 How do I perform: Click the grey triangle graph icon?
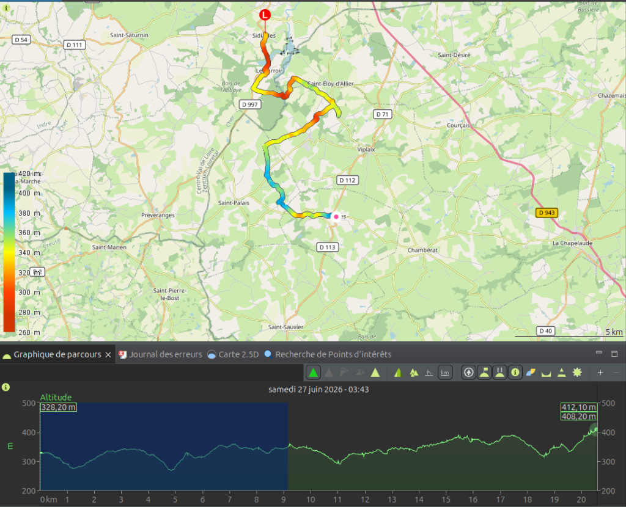pyautogui.click(x=328, y=373)
